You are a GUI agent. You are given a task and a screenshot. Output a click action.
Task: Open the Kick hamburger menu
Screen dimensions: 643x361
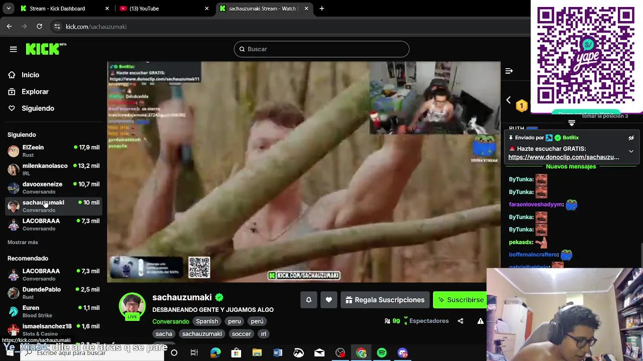(x=14, y=49)
